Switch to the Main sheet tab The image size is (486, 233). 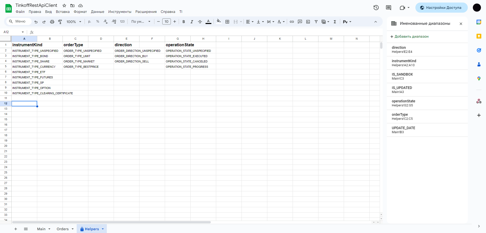click(41, 229)
